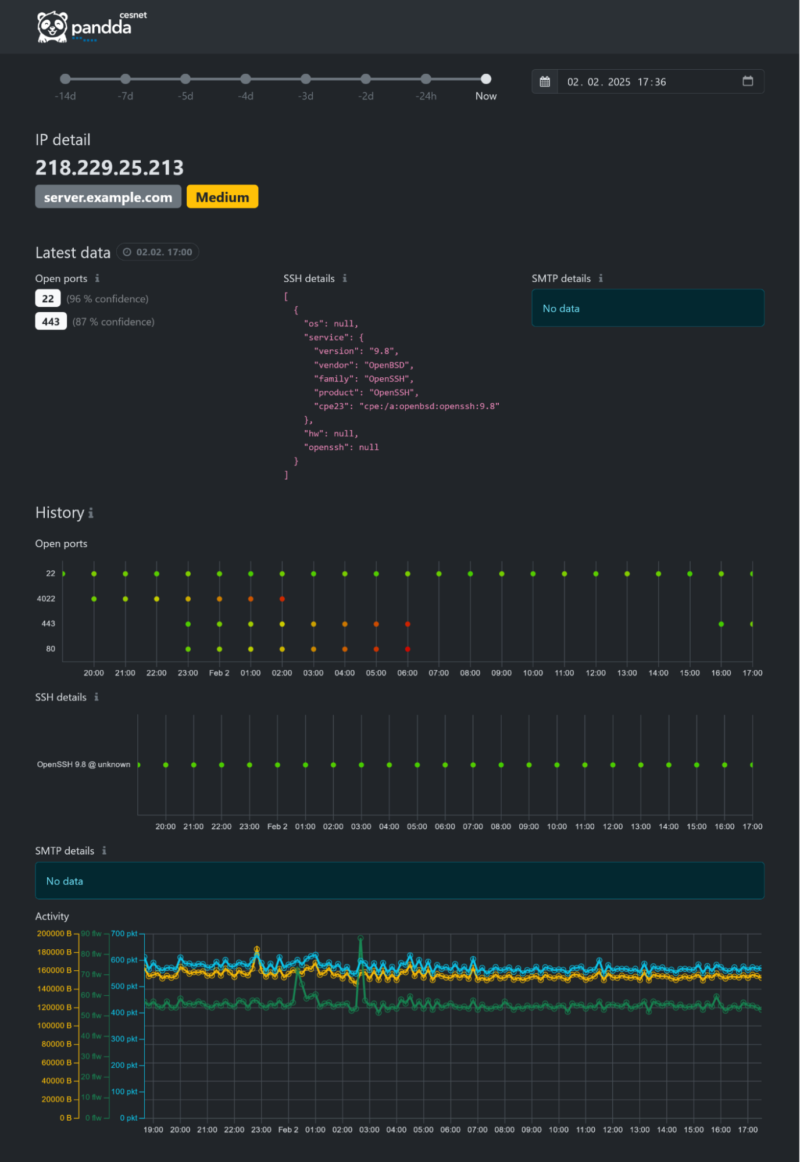Click info icon by History SMTP details

[104, 850]
